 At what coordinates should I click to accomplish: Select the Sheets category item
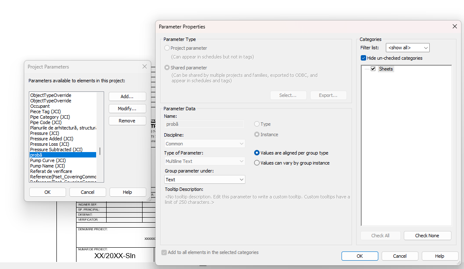click(x=386, y=69)
